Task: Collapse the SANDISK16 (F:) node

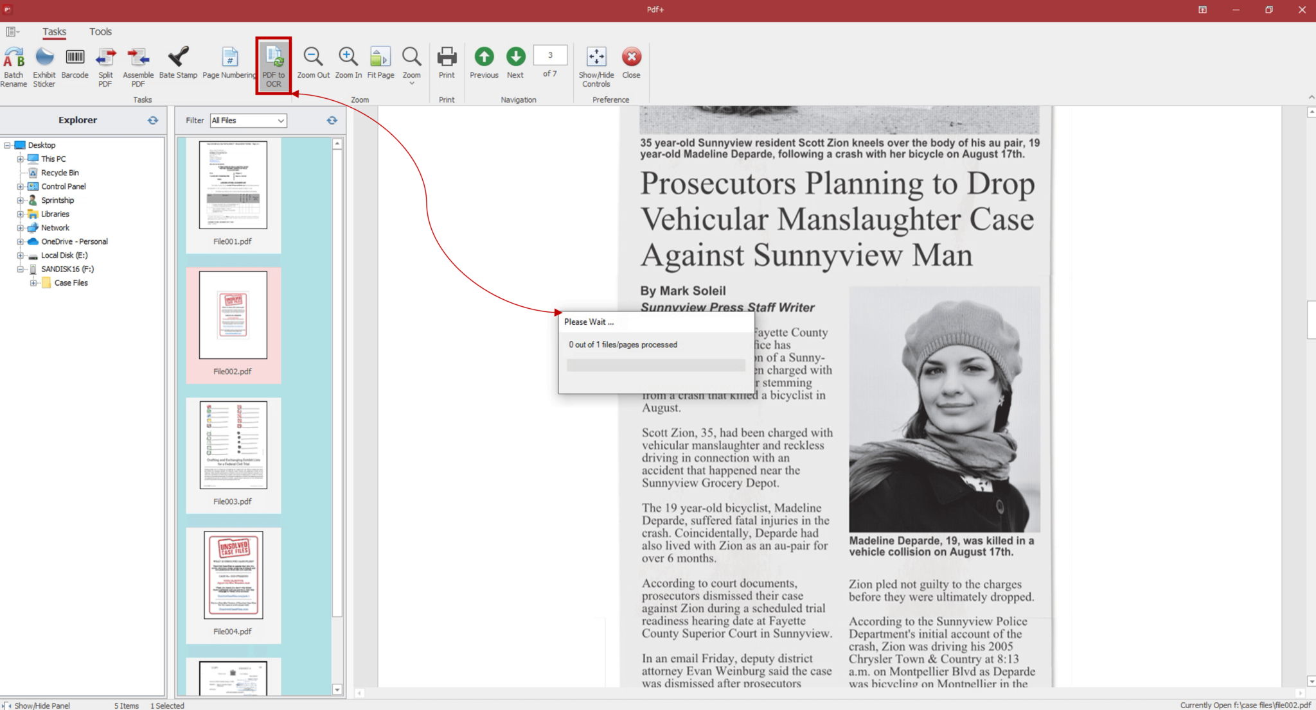Action: point(20,269)
